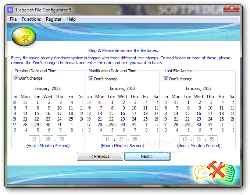Open the month header January, 2013 in Last File Access calendar
The image size is (250, 195).
[198, 88]
